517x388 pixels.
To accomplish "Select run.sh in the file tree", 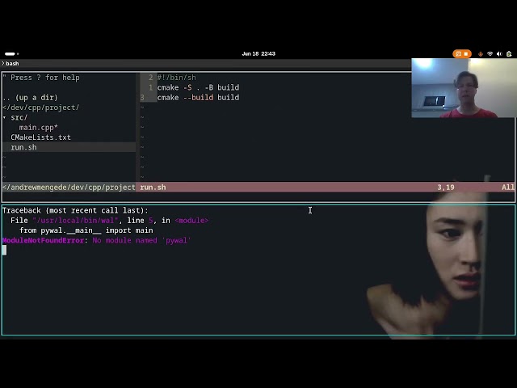I will 23,147.
